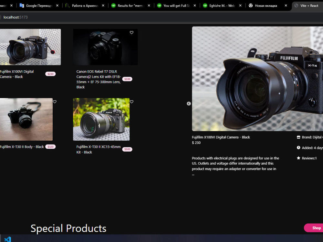Close the Новая вкладка tab
This screenshot has width=323, height=242.
click(286, 5)
